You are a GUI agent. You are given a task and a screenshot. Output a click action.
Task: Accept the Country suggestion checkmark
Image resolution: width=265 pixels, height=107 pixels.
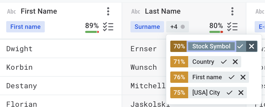224,62
